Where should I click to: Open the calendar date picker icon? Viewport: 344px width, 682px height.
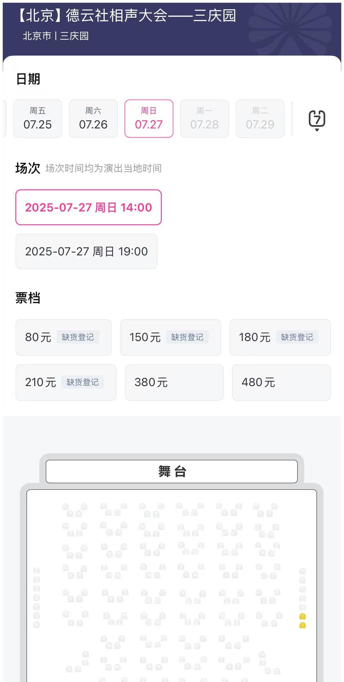[317, 120]
